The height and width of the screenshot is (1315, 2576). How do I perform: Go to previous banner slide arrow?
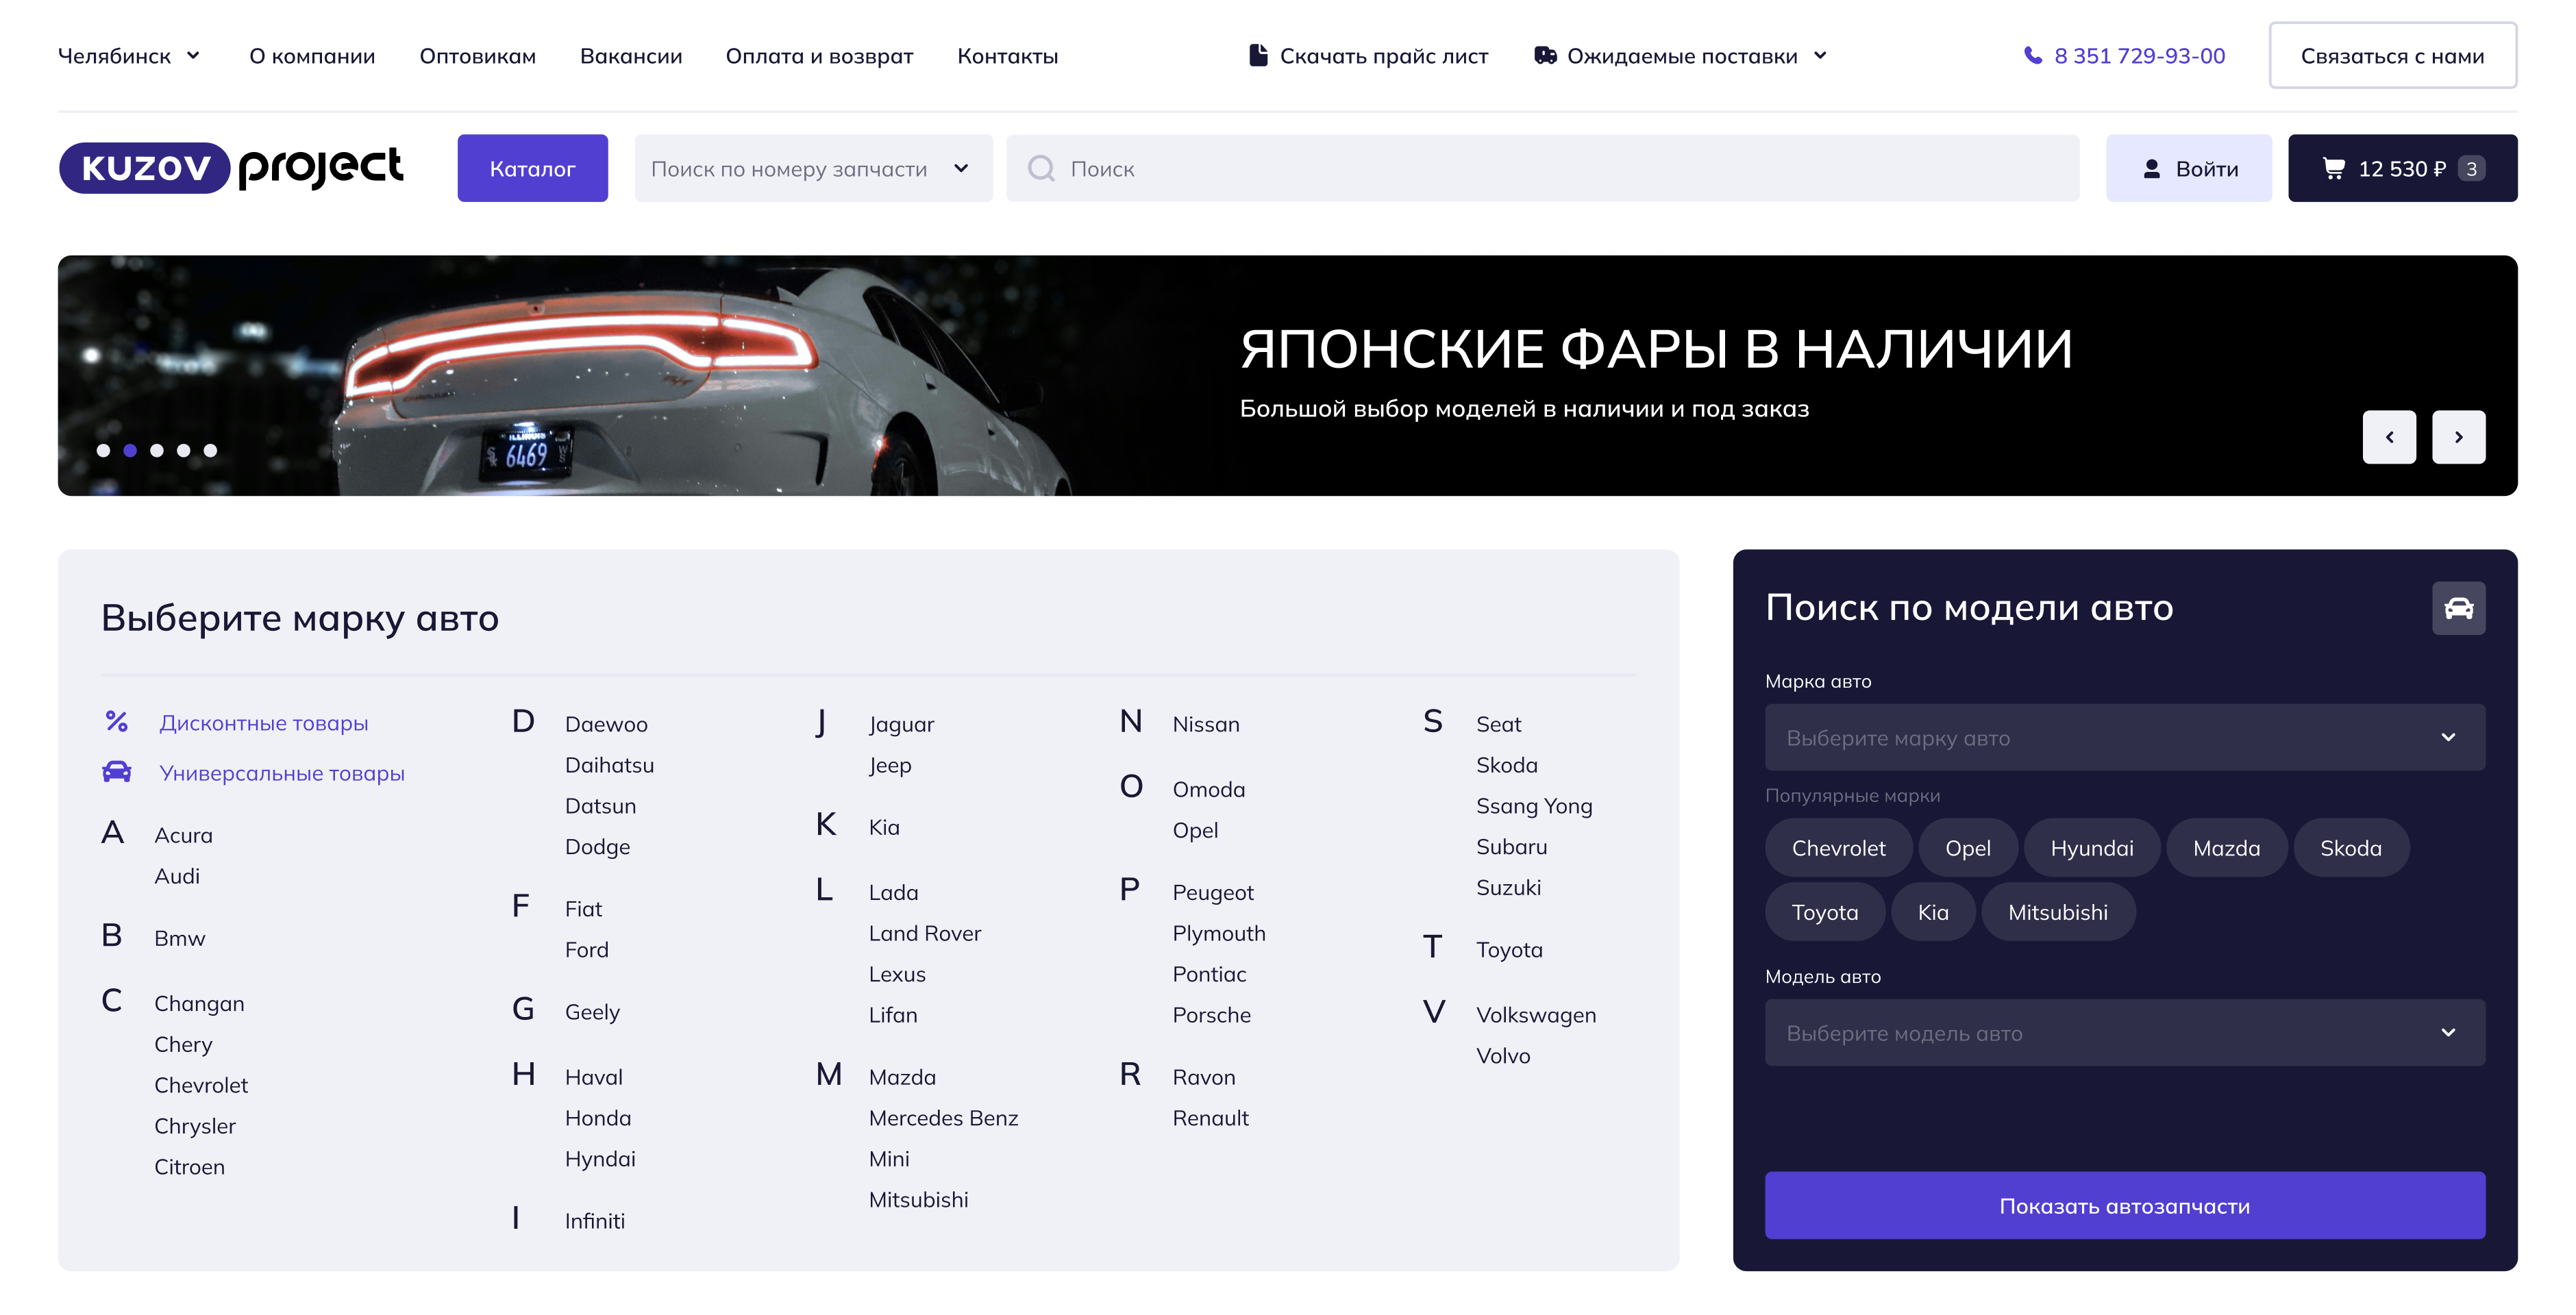pyautogui.click(x=2389, y=437)
